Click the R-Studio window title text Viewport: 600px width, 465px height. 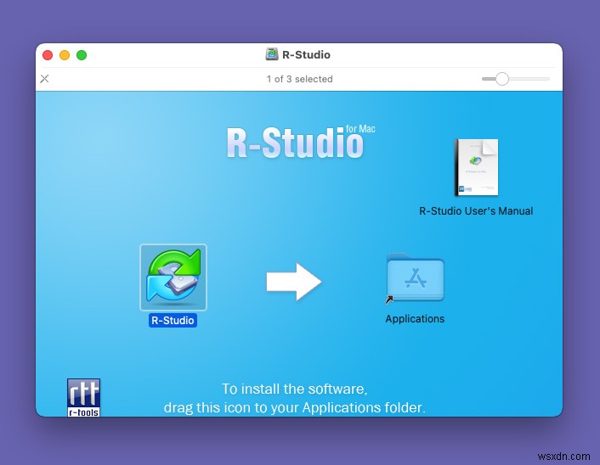point(308,55)
